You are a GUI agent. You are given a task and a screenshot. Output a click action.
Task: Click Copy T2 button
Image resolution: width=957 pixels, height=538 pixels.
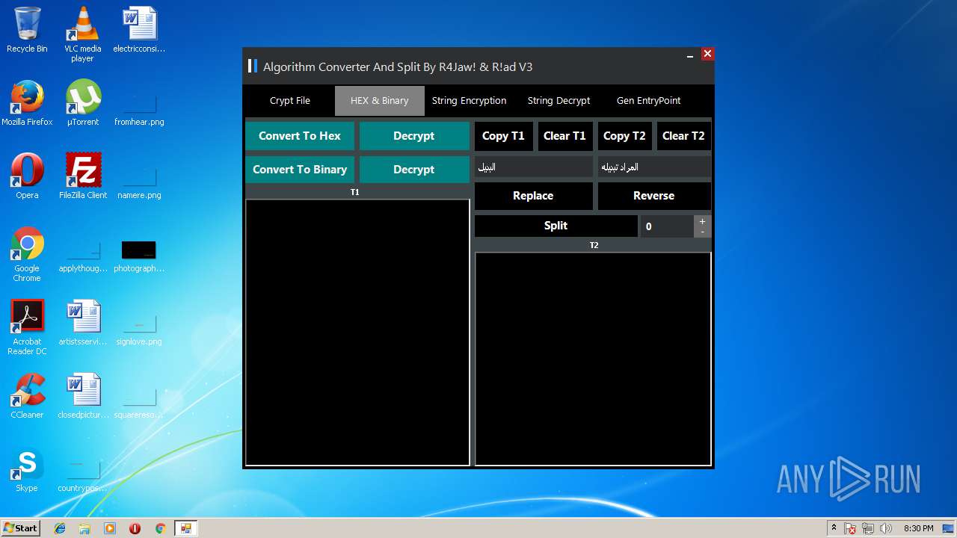(x=624, y=136)
